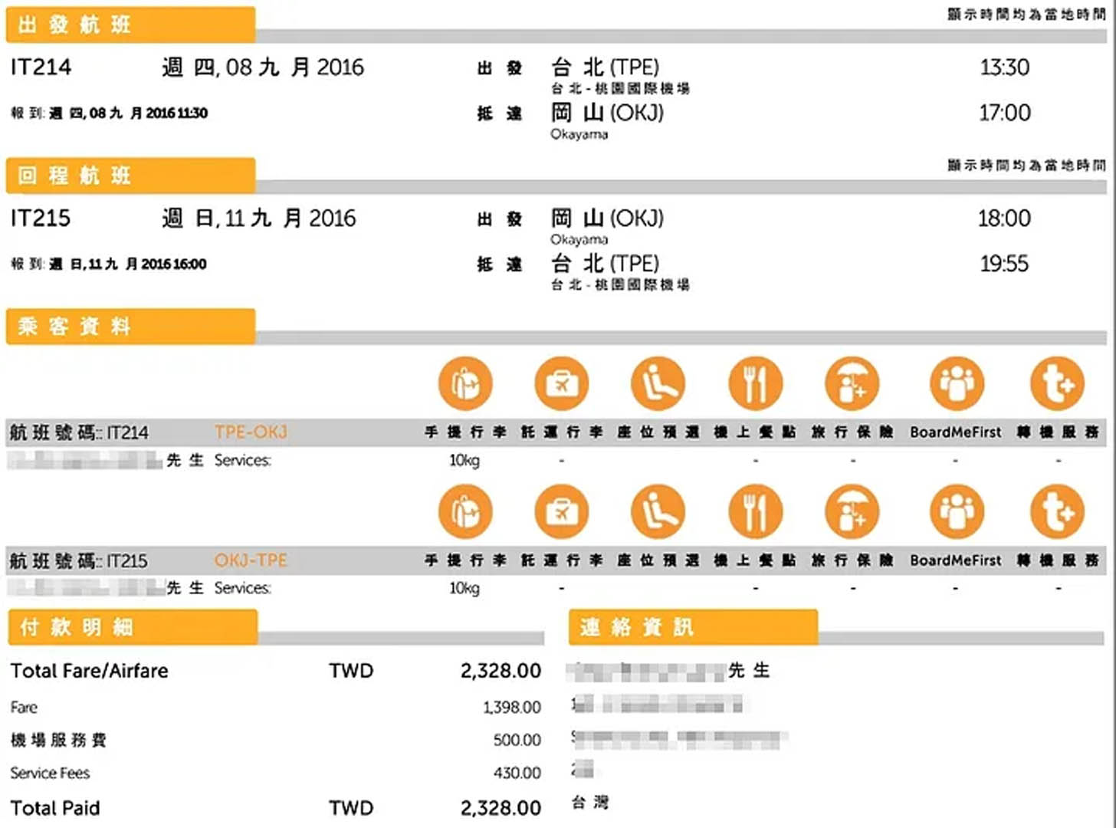This screenshot has height=828, width=1116.
Task: Click flight number IT214 in departure section
Action: (41, 67)
